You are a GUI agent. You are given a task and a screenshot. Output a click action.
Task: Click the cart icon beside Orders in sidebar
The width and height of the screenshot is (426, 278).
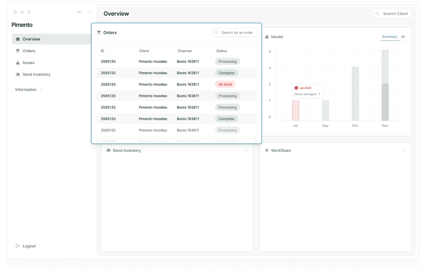coord(18,51)
